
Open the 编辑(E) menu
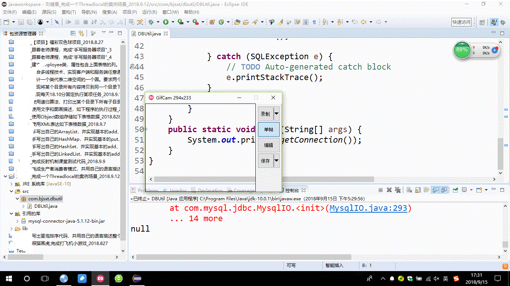(x=29, y=12)
